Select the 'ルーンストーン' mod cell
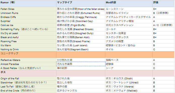Image resolution: width=175 pixels, height=93 pixels. [x=129, y=9]
